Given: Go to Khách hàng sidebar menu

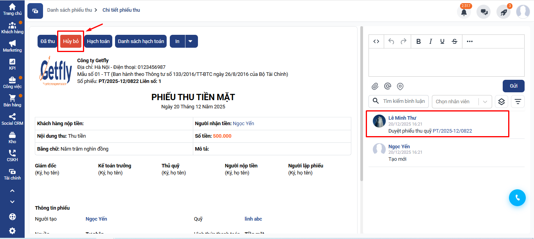Looking at the screenshot, I should coord(12,27).
